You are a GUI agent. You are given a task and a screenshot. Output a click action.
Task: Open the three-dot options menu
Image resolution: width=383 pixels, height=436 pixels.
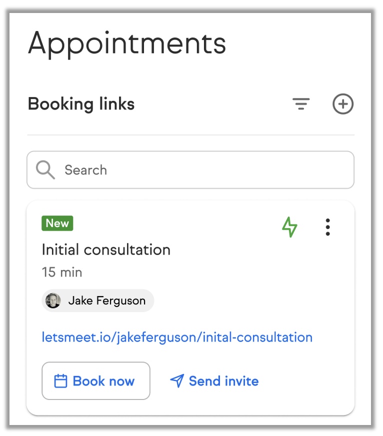(x=327, y=227)
